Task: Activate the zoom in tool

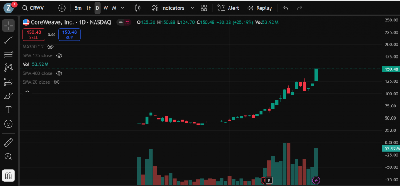Action: [x=8, y=157]
